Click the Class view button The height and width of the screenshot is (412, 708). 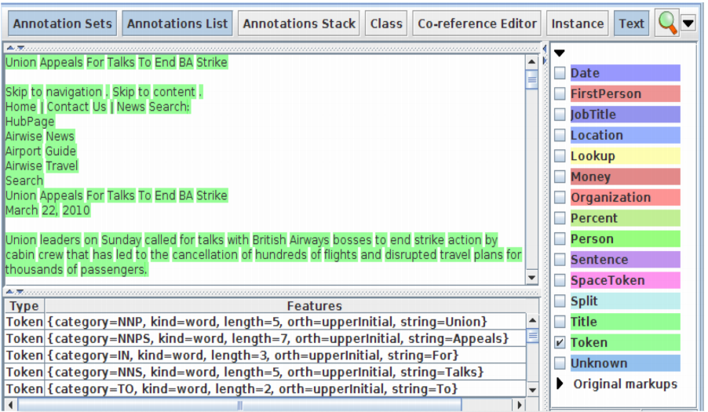pos(386,24)
